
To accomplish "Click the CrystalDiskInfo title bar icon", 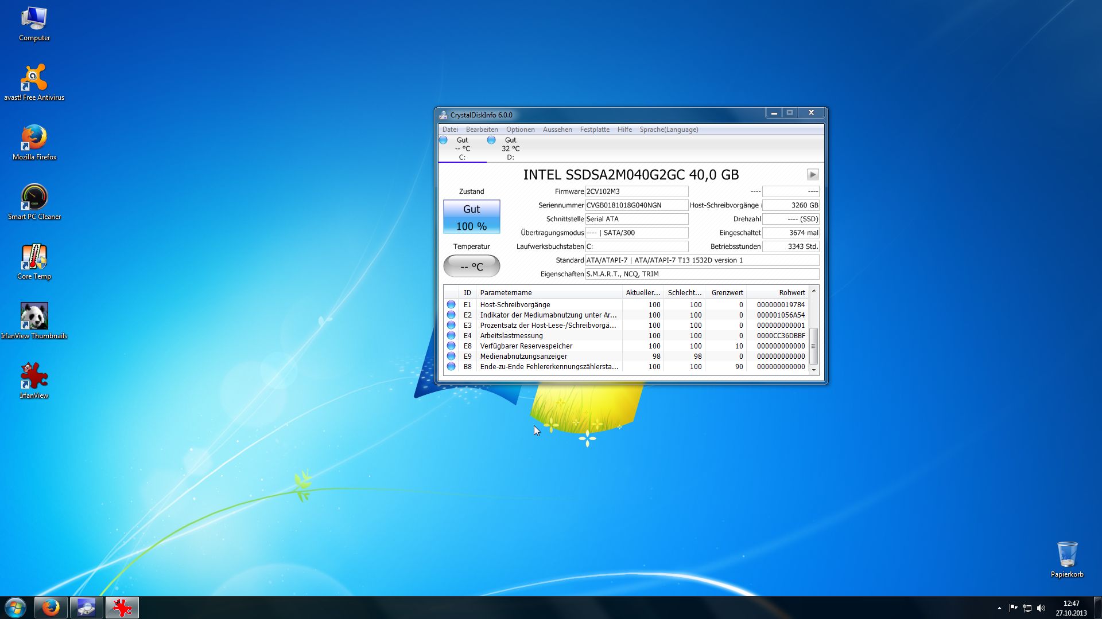I will click(443, 115).
